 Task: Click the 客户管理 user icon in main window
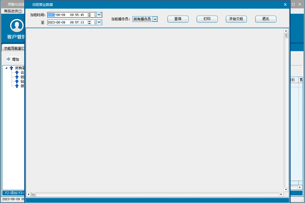click(17, 26)
